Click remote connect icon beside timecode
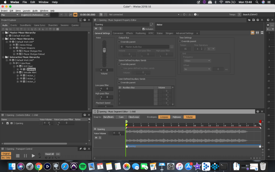 101,15
